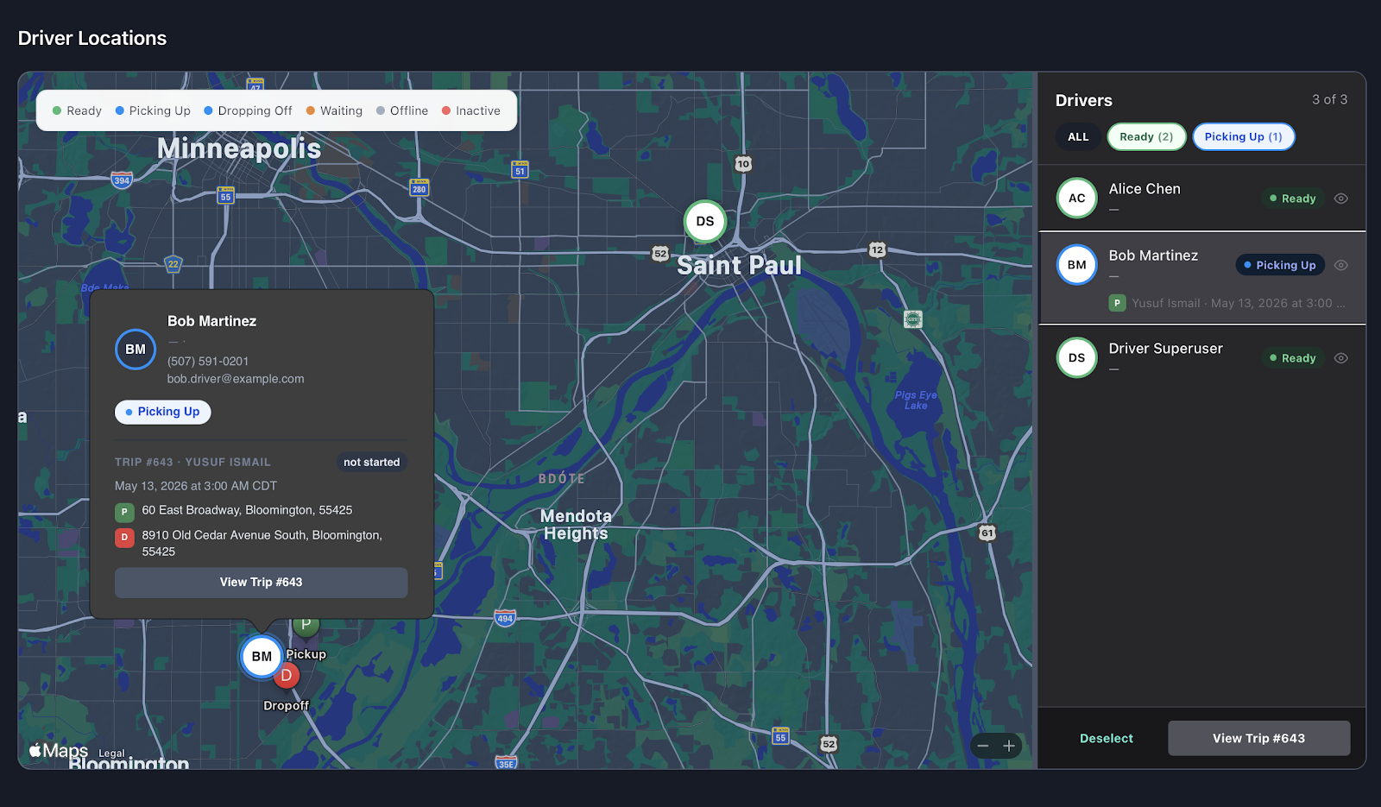Click Bob Martinez's Picking Up status badge
Screen dimensions: 1381x807
1280,265
